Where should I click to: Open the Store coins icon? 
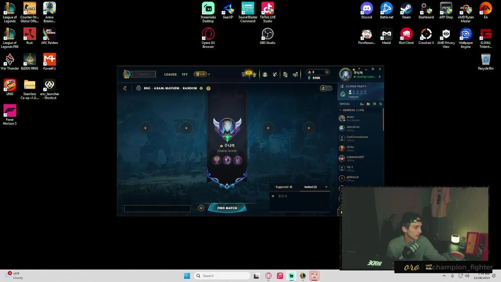click(296, 74)
